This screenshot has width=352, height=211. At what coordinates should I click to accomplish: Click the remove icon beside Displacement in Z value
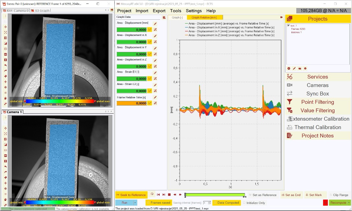(x=155, y=67)
